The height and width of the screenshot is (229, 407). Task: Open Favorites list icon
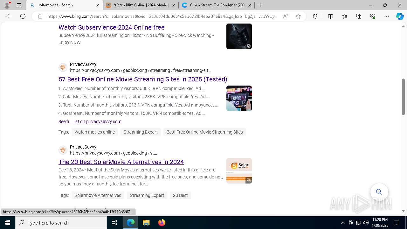coord(345,16)
